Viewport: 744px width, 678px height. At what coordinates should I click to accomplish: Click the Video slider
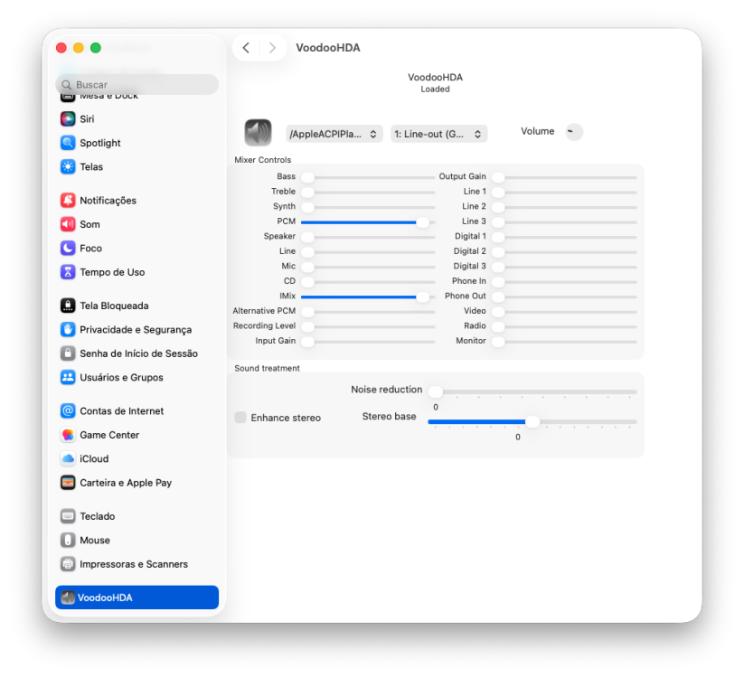click(564, 312)
